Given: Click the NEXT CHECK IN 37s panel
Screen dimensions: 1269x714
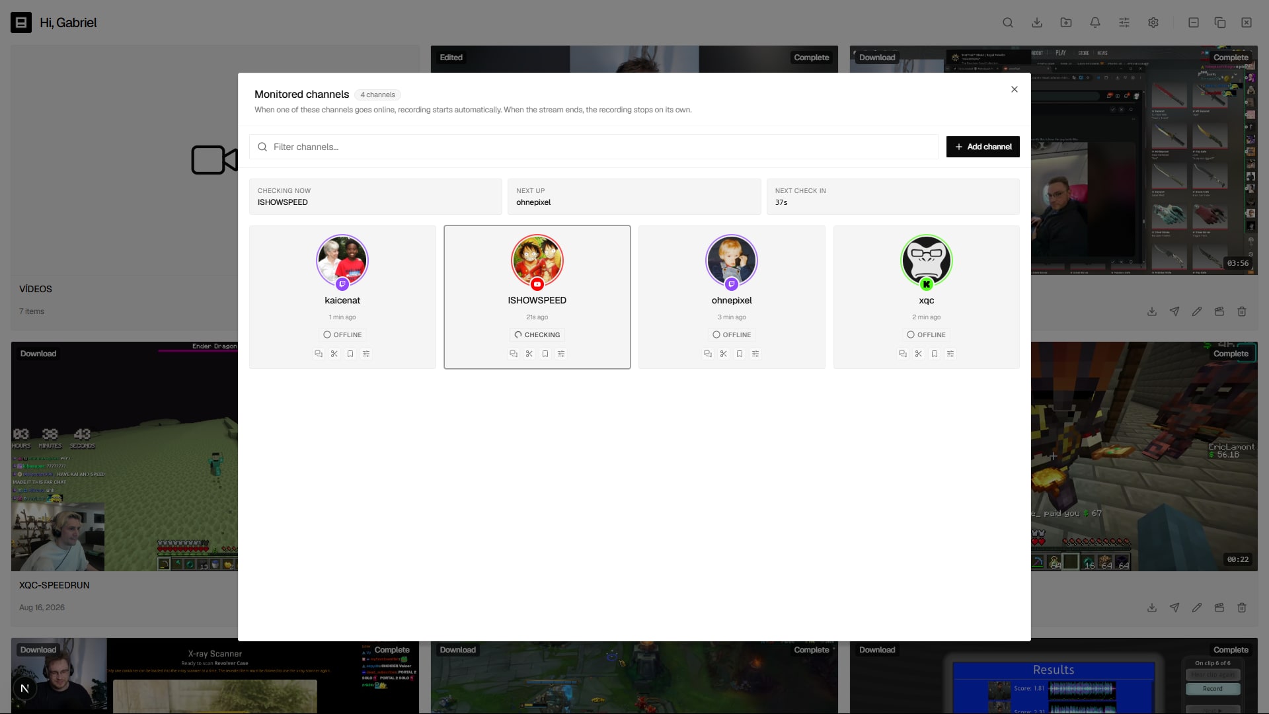Looking at the screenshot, I should click(893, 196).
